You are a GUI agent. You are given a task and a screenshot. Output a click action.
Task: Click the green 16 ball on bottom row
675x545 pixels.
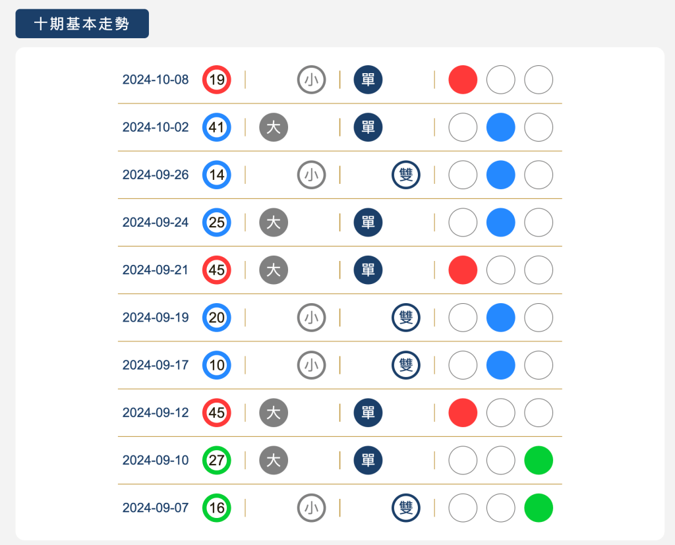tap(217, 508)
